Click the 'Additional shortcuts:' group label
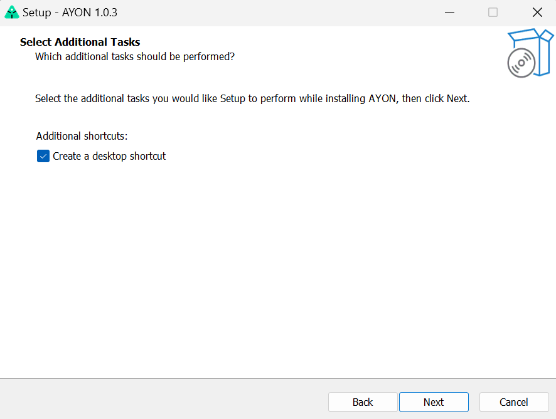Viewport: 556px width, 419px height. click(x=82, y=136)
